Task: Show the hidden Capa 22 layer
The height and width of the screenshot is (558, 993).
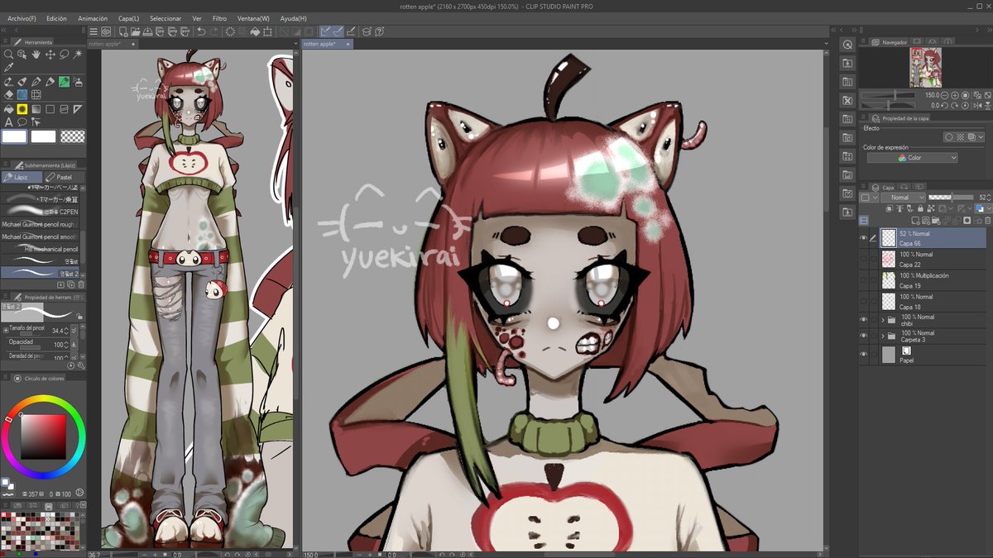Action: (x=863, y=260)
